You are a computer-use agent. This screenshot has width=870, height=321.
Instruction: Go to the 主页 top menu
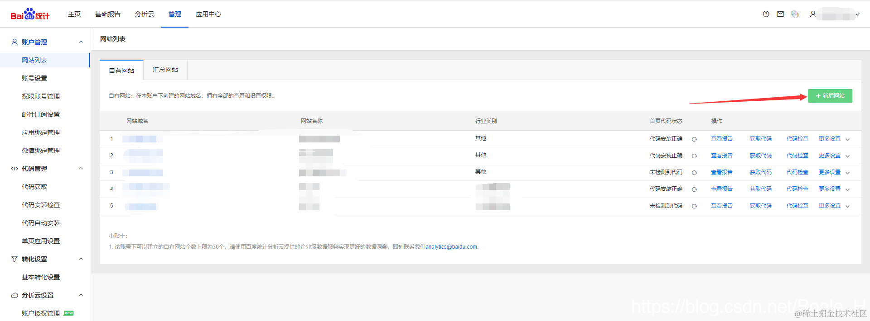tap(74, 14)
